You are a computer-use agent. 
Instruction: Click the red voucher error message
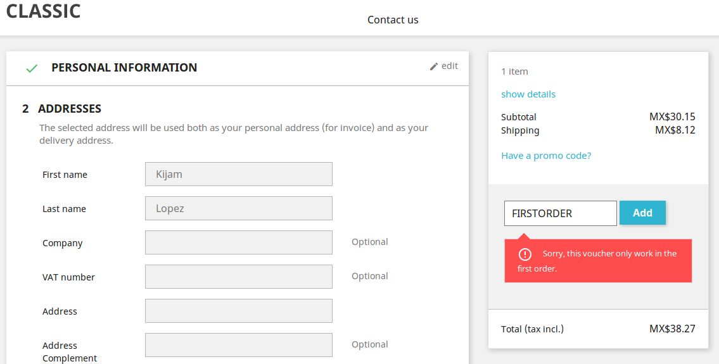pyautogui.click(x=598, y=261)
